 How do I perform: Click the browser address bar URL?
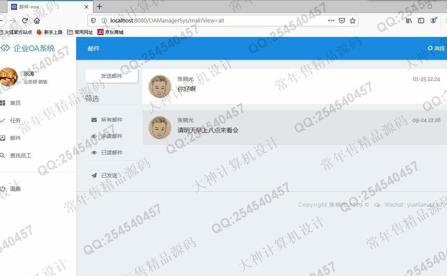pos(167,21)
